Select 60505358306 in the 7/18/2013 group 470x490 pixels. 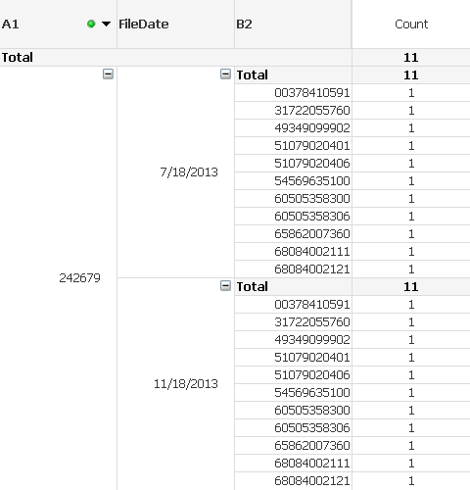(312, 217)
